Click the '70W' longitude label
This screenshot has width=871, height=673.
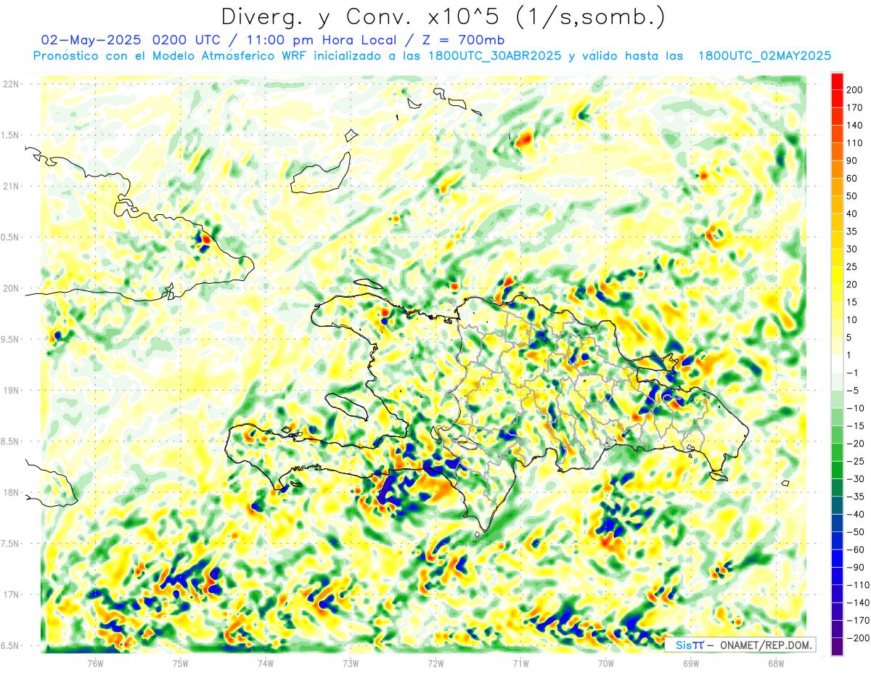tap(606, 664)
